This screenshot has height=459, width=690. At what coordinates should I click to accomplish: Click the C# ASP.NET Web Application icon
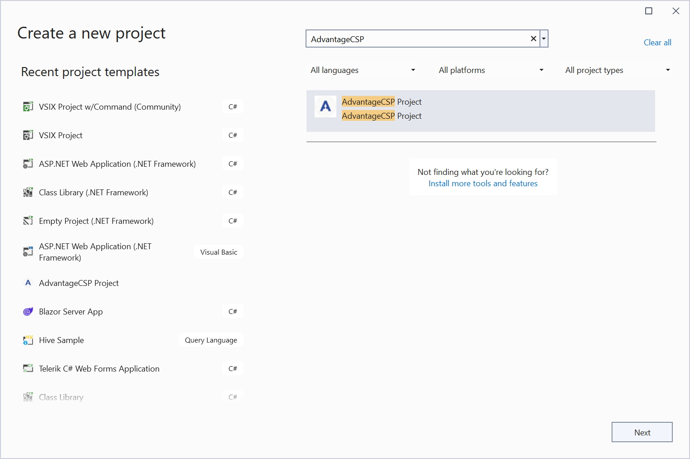pos(28,164)
